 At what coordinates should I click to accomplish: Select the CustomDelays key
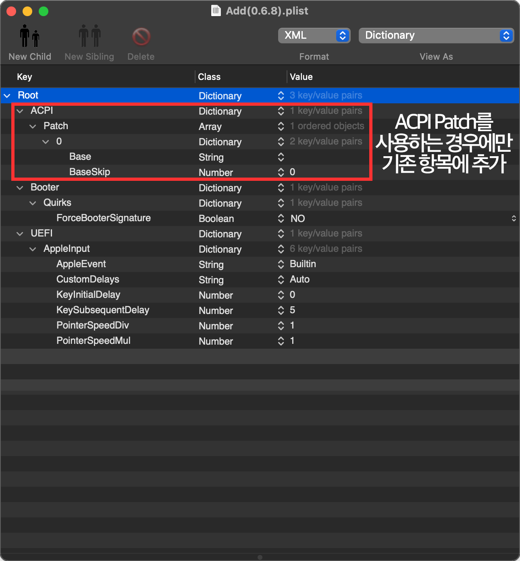(x=88, y=279)
